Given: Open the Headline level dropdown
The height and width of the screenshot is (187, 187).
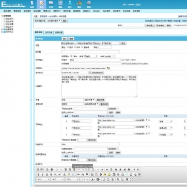Looking at the screenshot, I should [110, 56].
